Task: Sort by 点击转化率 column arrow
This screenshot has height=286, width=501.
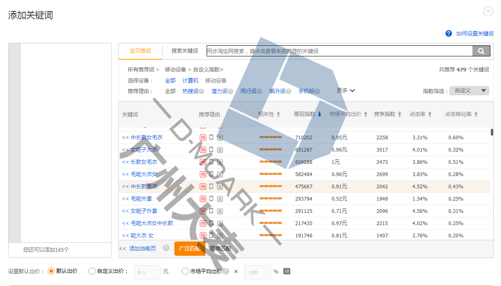Action: (x=476, y=114)
